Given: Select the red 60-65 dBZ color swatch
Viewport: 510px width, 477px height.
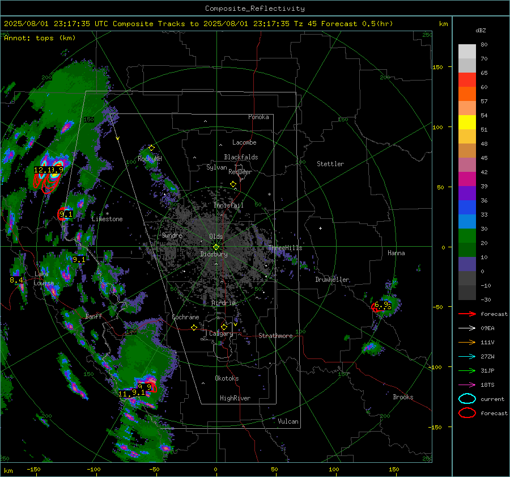Looking at the screenshot, I should pyautogui.click(x=467, y=80).
